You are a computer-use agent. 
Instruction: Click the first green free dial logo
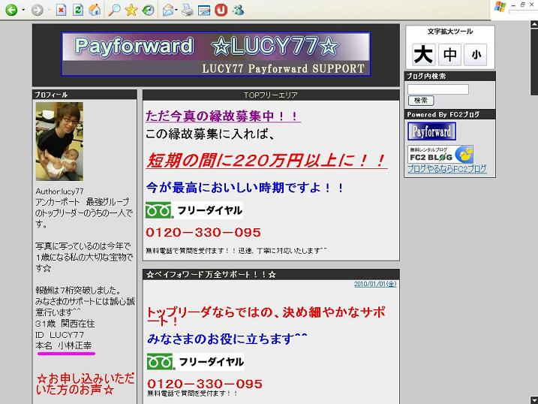159,210
